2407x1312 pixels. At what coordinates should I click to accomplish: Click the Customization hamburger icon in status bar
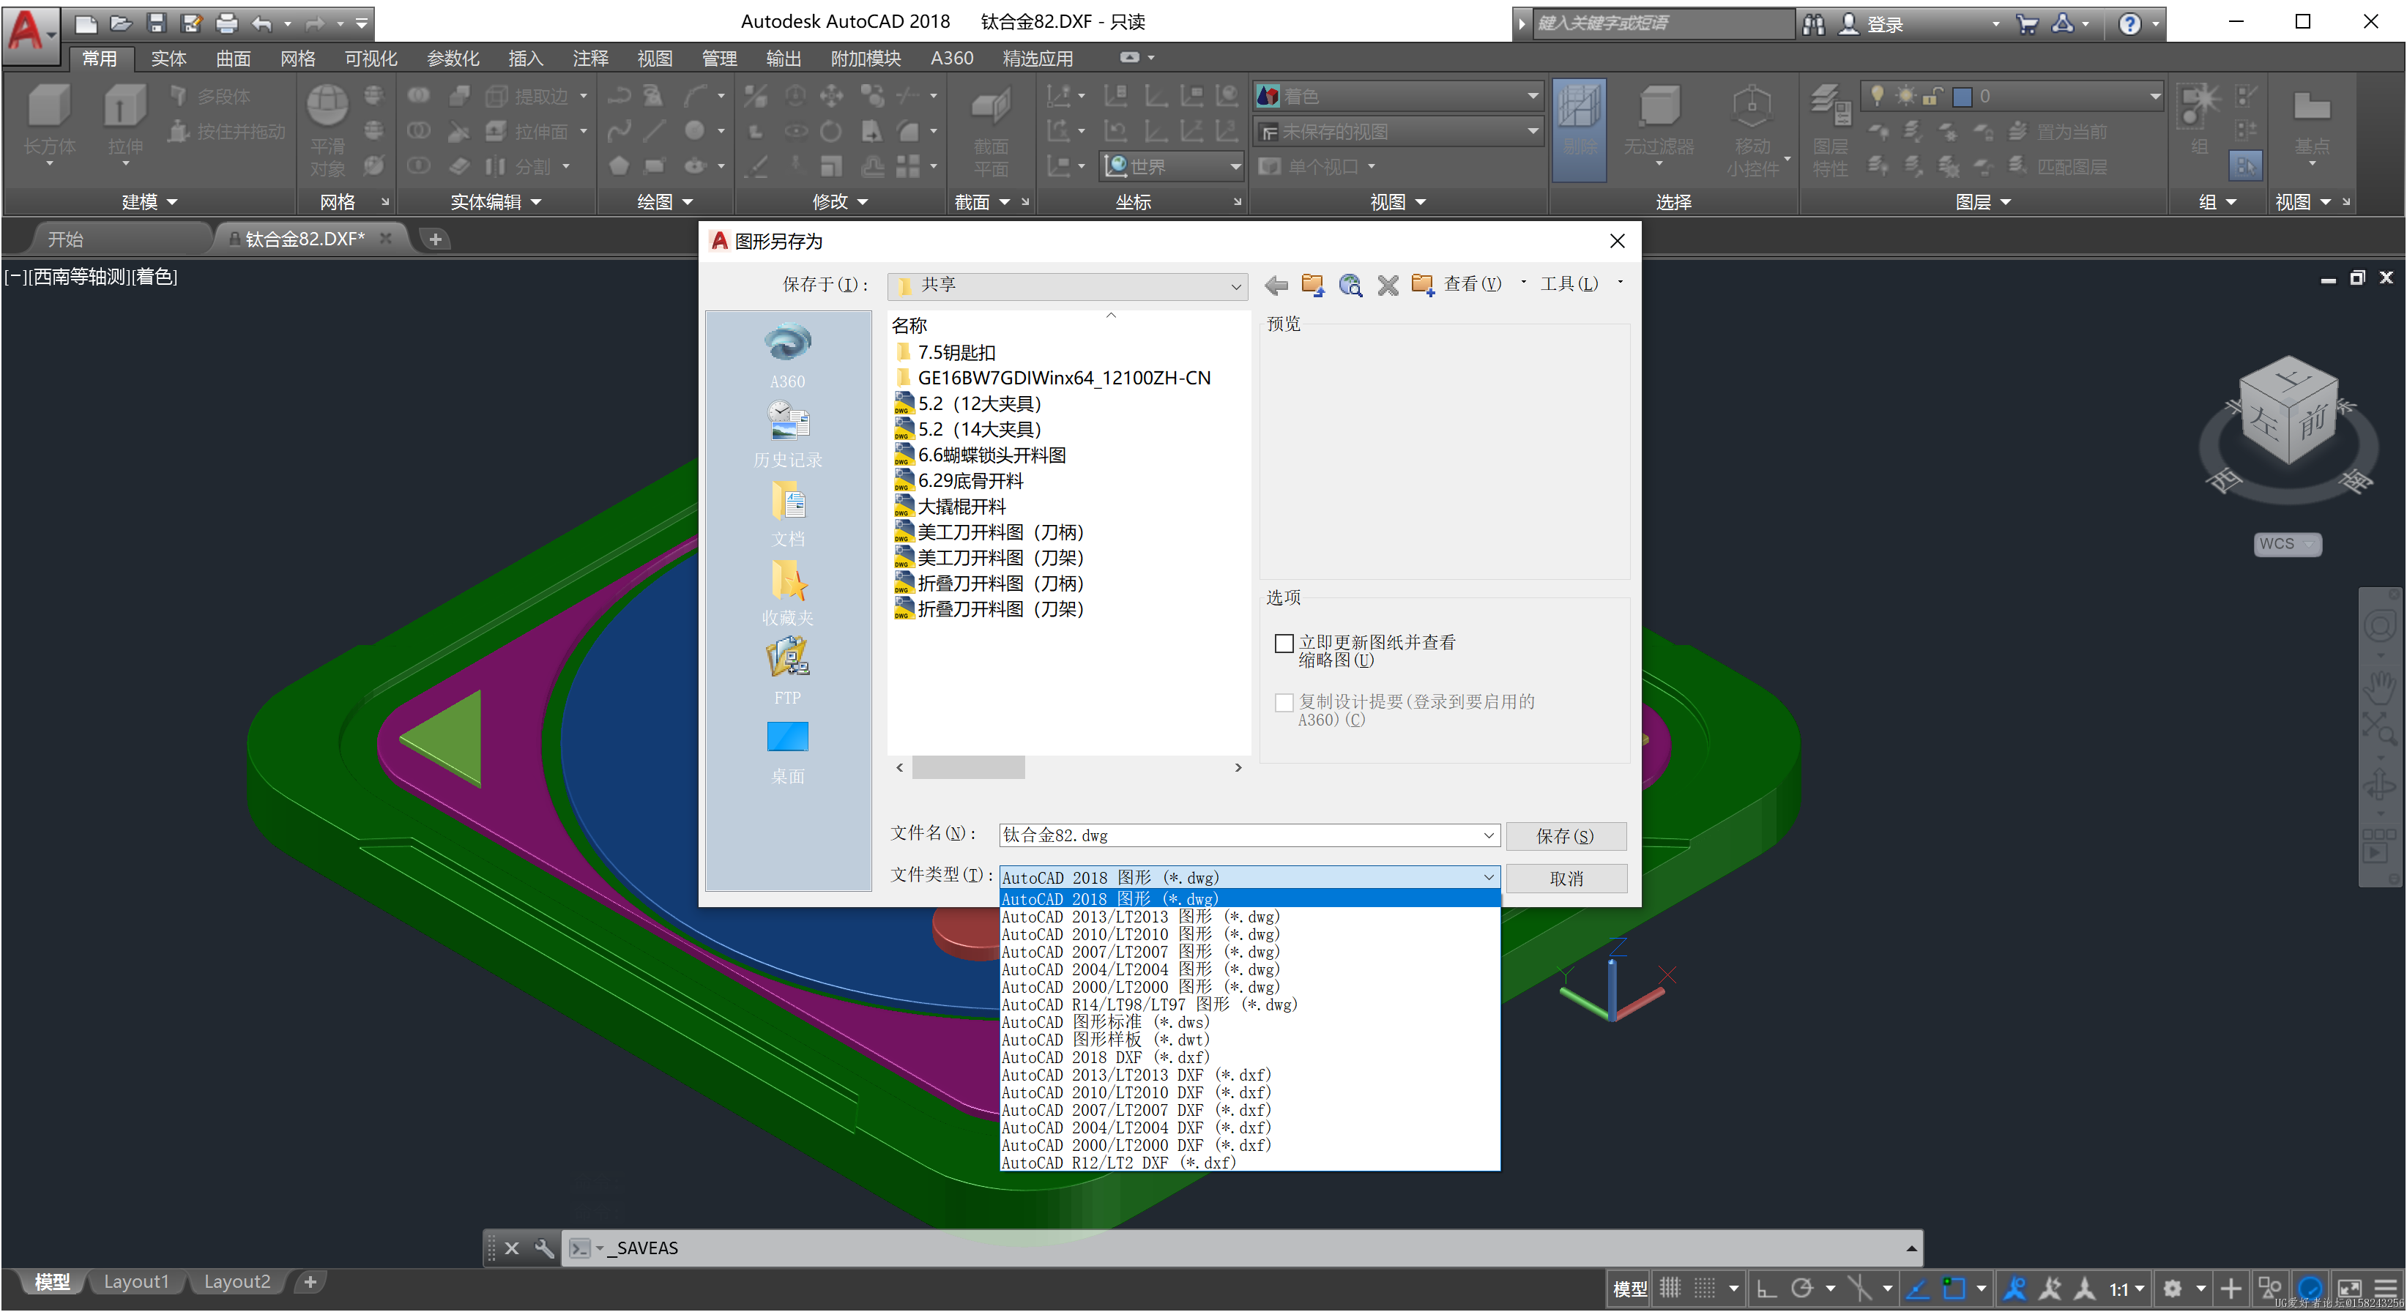pos(2386,1289)
